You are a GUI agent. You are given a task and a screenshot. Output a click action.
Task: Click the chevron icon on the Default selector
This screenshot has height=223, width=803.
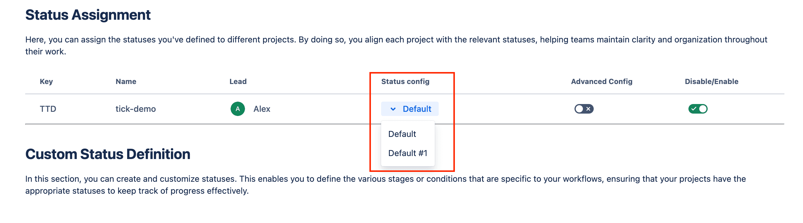coord(393,109)
